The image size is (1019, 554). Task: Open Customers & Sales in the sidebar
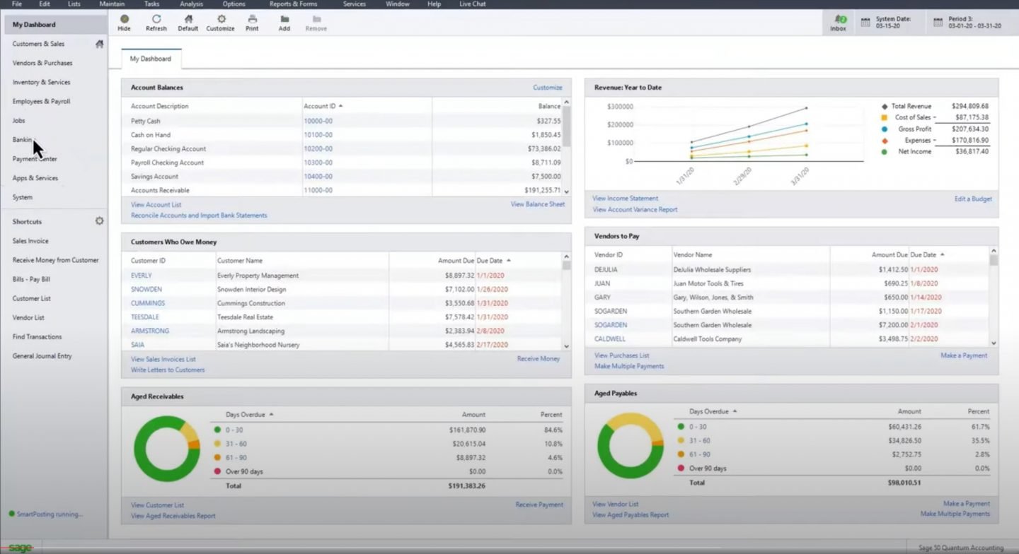click(x=38, y=44)
